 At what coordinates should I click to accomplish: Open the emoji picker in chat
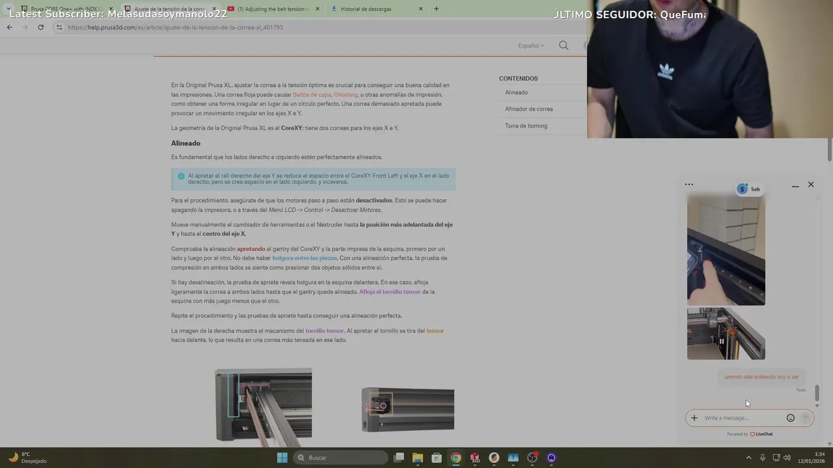(x=791, y=418)
